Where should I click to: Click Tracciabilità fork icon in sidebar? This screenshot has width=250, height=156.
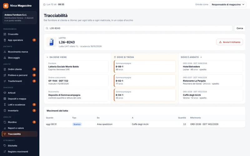(5, 134)
